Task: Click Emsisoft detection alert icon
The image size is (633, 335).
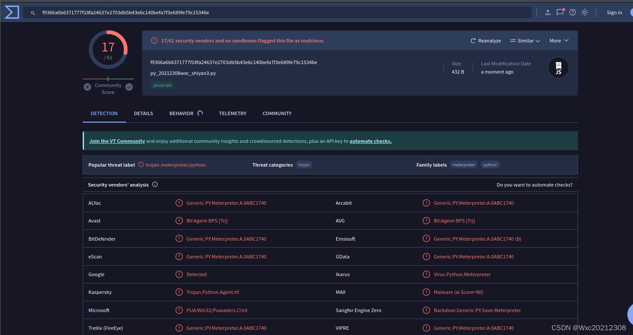Action: [426, 239]
